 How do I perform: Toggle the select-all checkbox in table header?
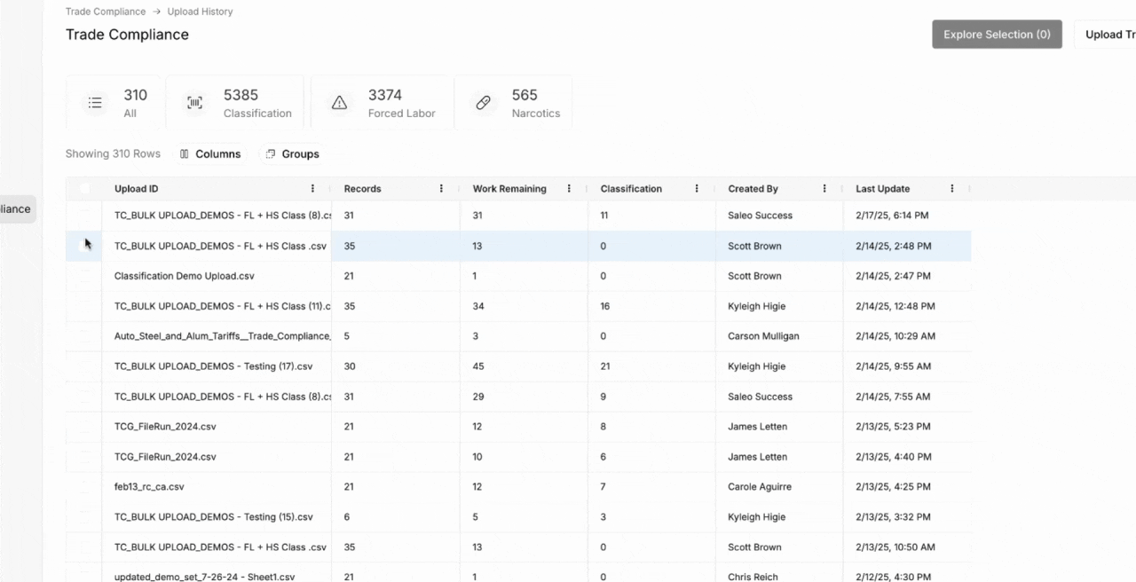pyautogui.click(x=84, y=189)
